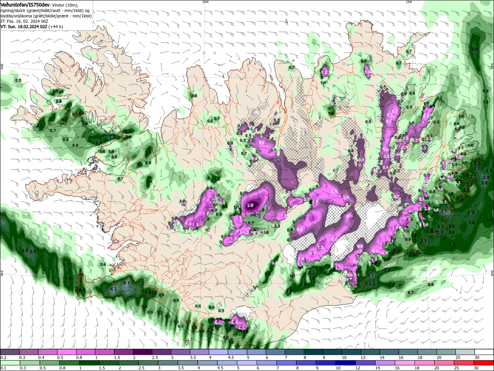Click the 'Veðurstofan/IS750dev' title text
This screenshot has height=371, width=494.
click(x=25, y=5)
